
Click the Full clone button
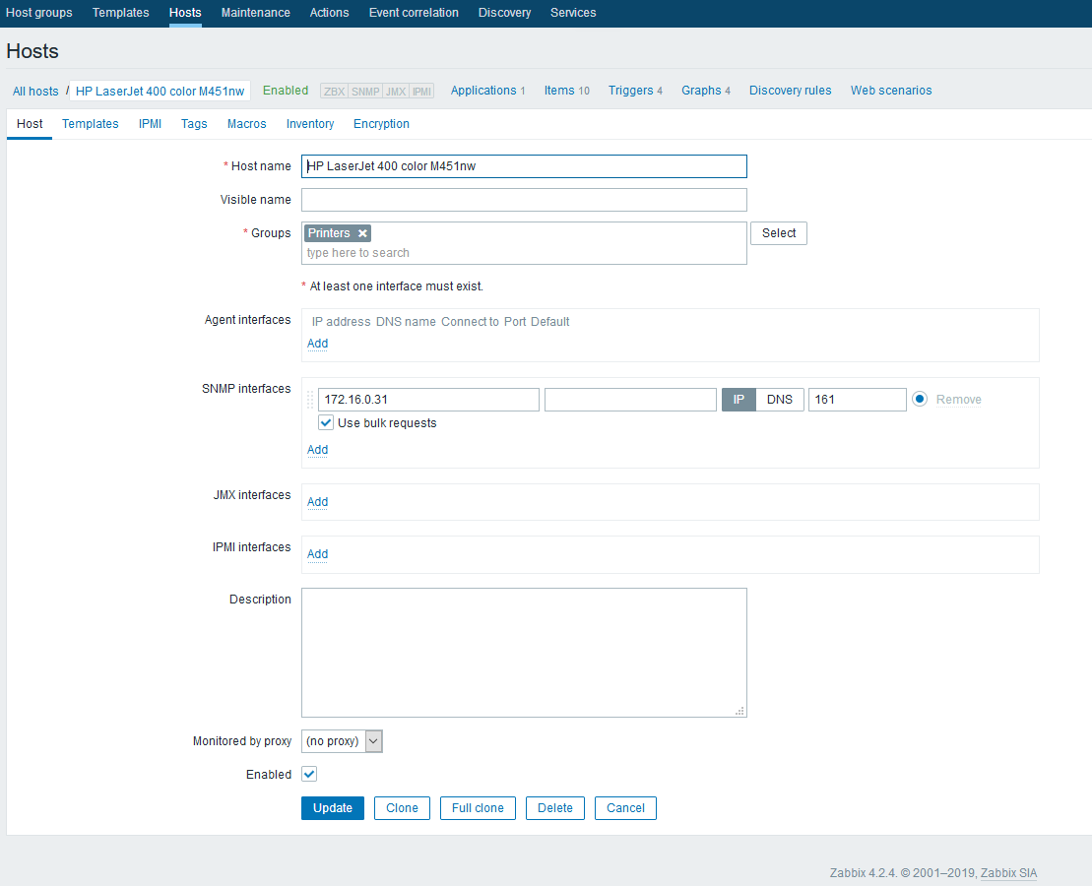point(478,808)
